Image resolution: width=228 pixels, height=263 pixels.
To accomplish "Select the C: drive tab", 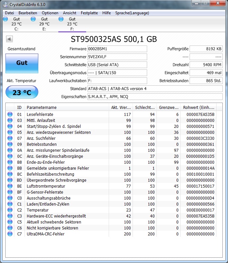I will click(x=17, y=24).
